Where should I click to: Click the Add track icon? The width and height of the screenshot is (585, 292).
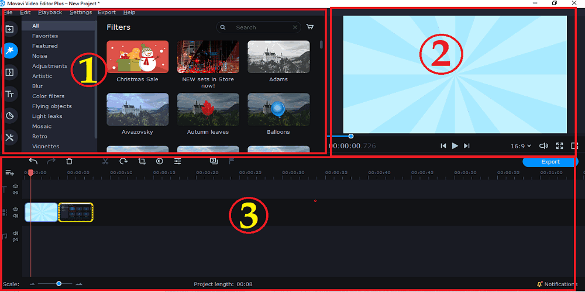point(10,173)
